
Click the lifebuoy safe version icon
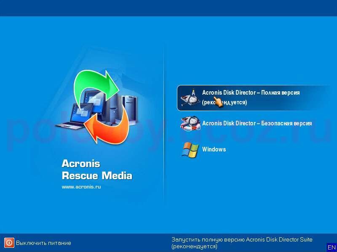point(190,123)
